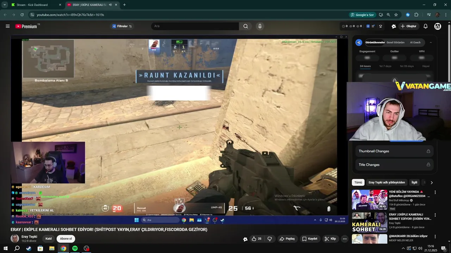Create a clip with the Klip button
This screenshot has height=253, width=451.
pos(330,239)
